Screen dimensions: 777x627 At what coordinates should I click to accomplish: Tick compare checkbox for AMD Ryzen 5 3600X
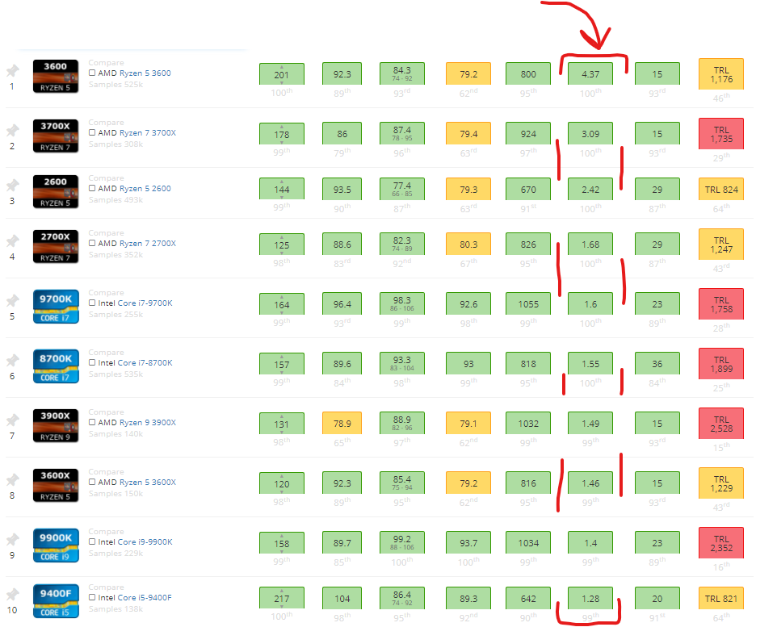tap(92, 482)
